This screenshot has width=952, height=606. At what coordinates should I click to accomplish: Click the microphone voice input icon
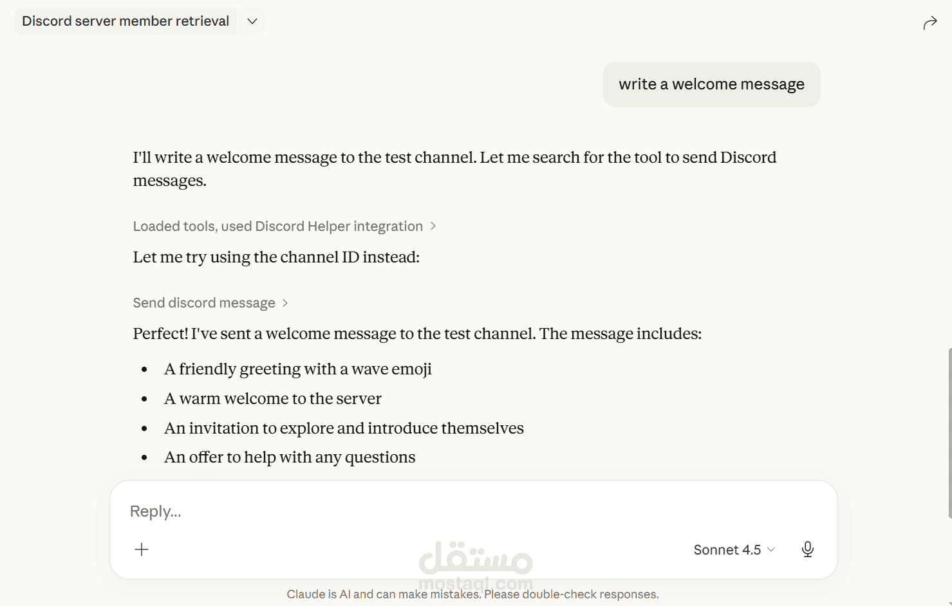pyautogui.click(x=808, y=549)
